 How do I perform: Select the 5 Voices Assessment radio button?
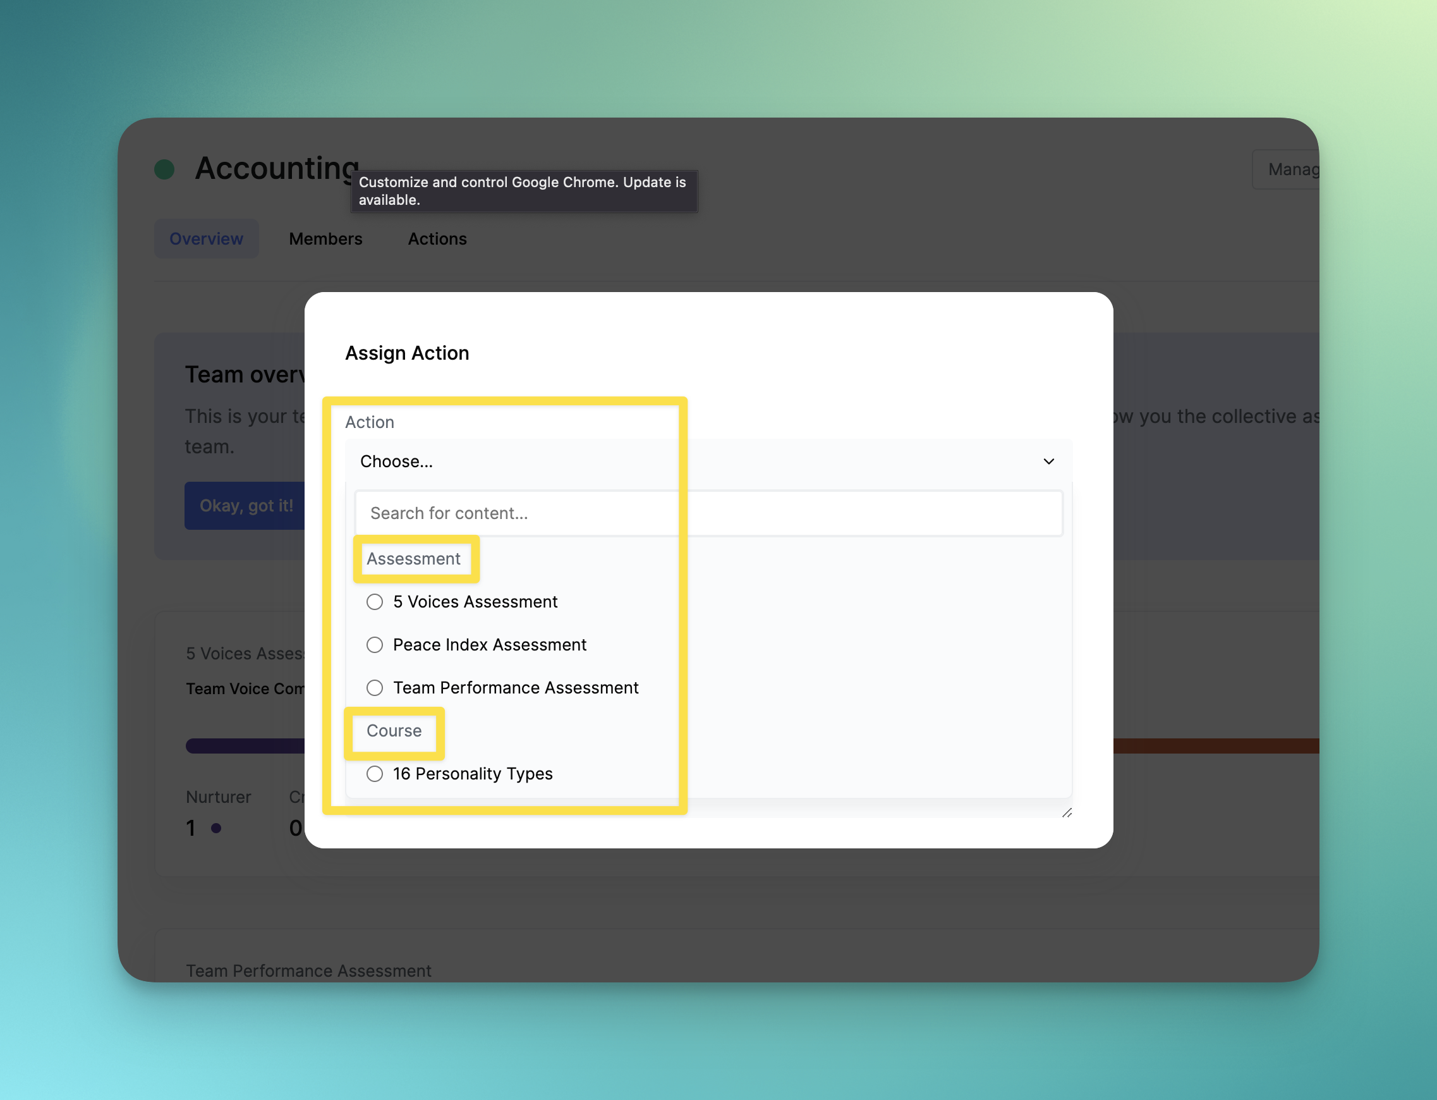point(374,602)
